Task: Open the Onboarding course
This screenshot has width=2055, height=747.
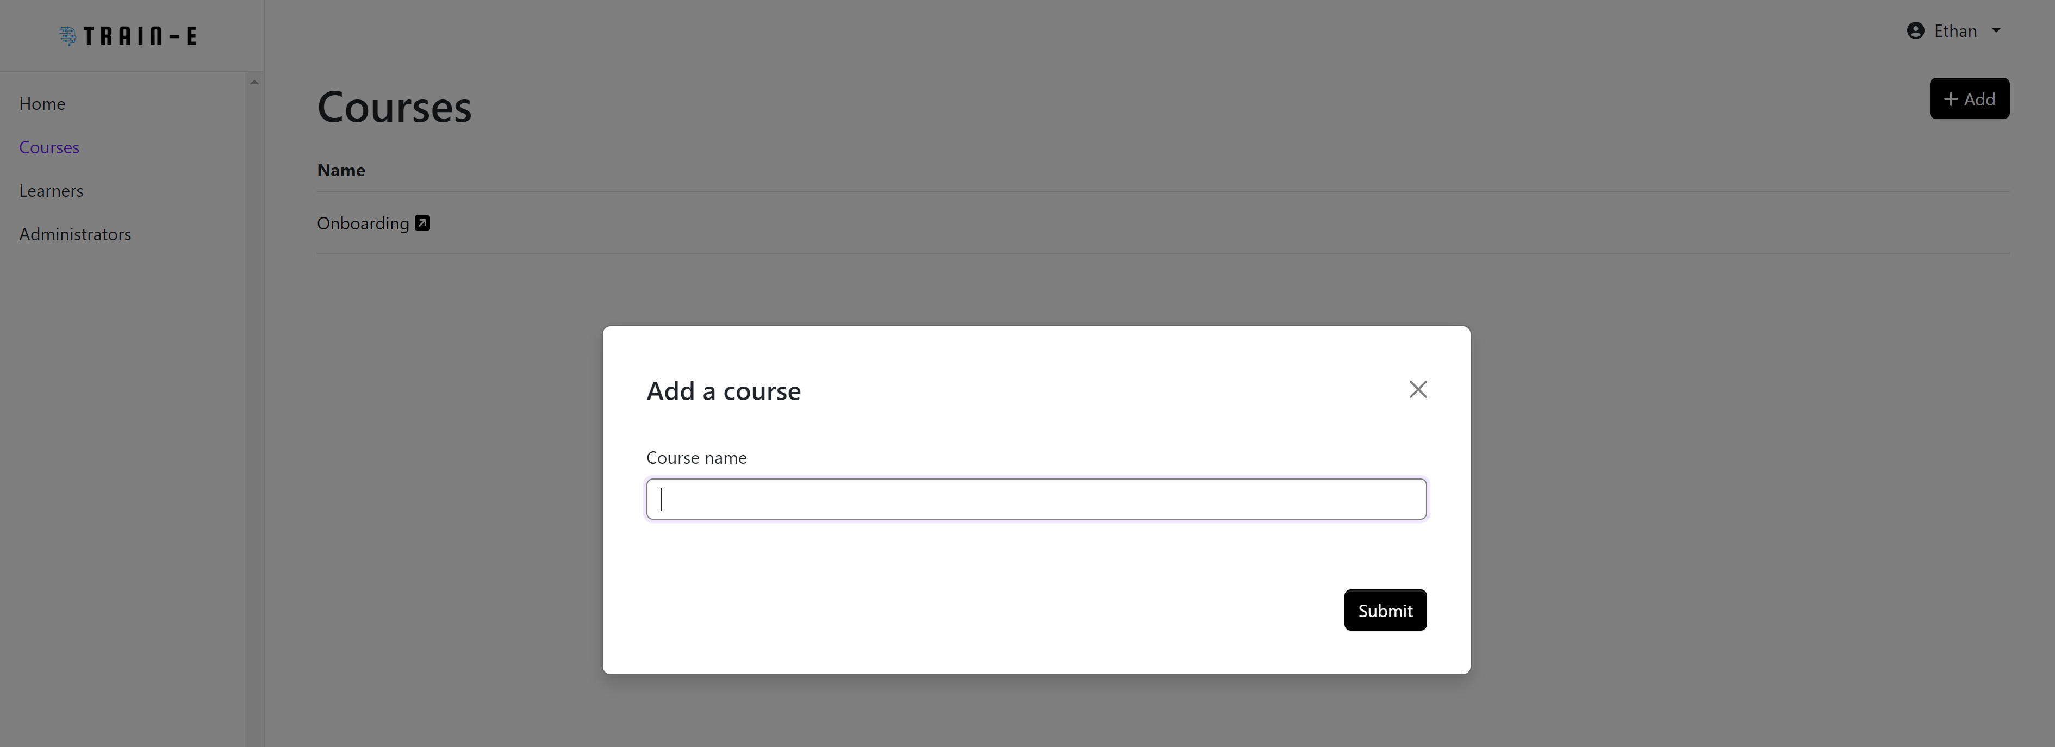Action: click(x=362, y=223)
